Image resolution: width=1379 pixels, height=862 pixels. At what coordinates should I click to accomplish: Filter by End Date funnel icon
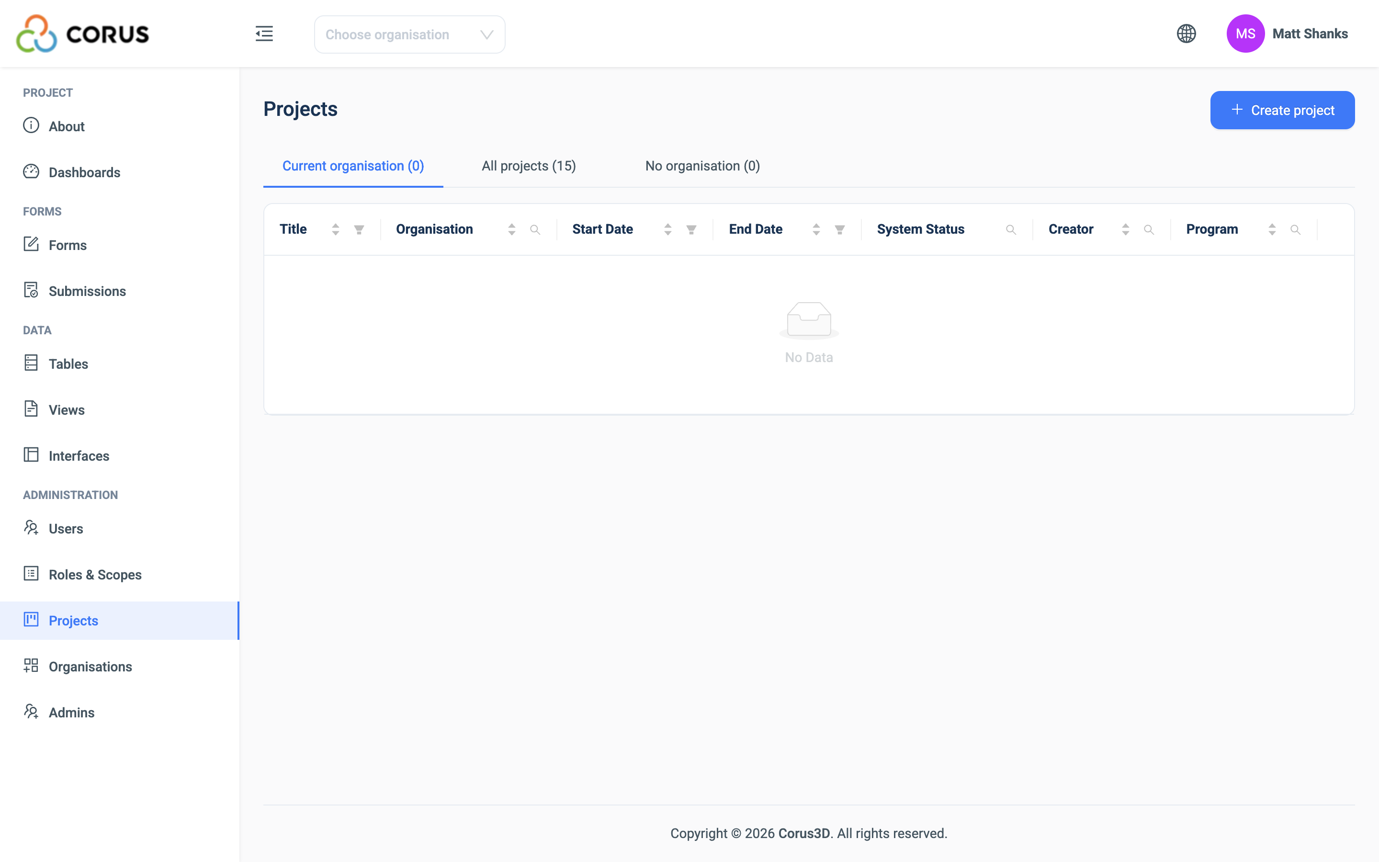[x=839, y=230]
